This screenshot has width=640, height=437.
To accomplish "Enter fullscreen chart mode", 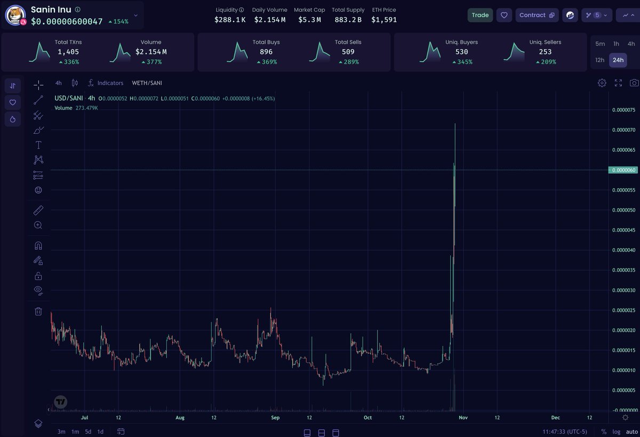I will coord(618,83).
